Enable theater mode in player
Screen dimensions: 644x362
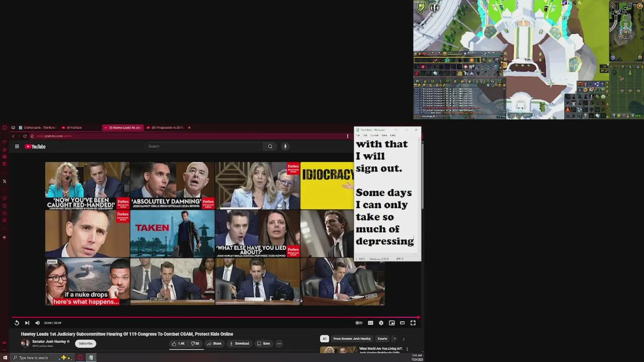pyautogui.click(x=402, y=323)
